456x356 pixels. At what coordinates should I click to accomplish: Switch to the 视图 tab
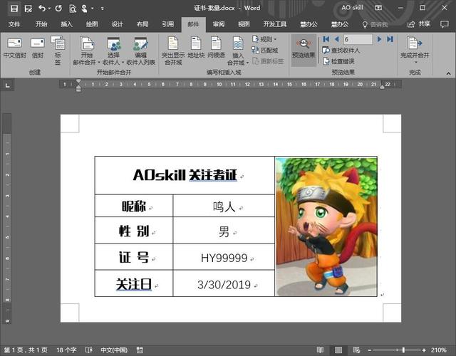coord(244,24)
